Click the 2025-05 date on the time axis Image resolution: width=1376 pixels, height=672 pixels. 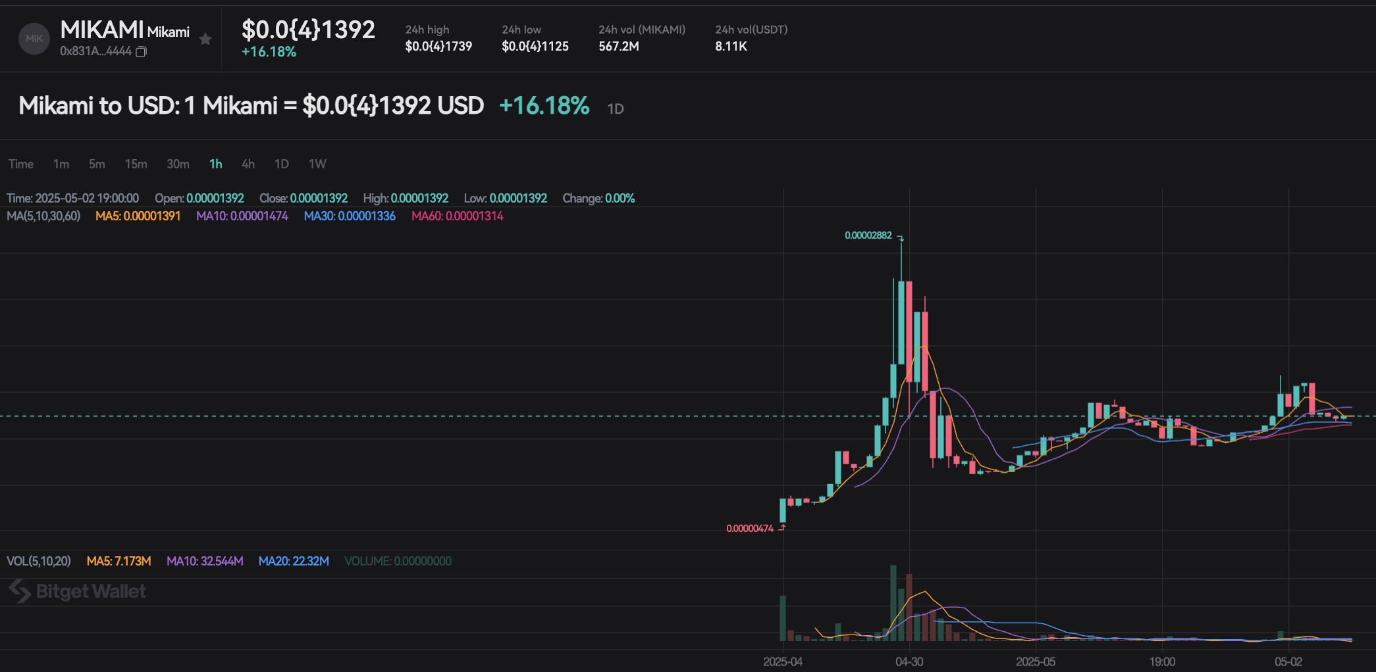(1036, 661)
